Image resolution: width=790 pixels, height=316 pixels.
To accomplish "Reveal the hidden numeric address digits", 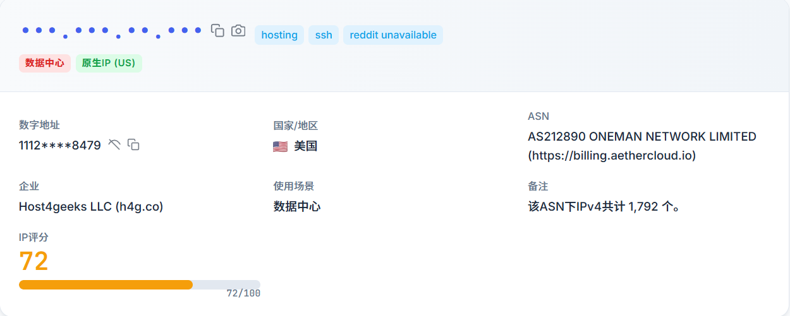I will [114, 144].
